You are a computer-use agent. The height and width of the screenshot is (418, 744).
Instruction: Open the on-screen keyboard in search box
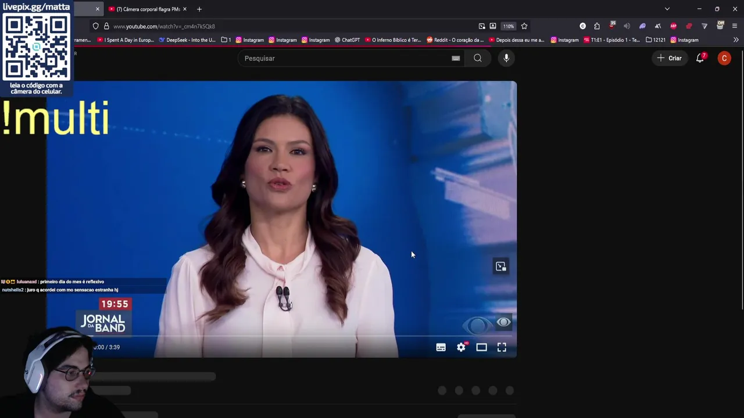pyautogui.click(x=456, y=58)
